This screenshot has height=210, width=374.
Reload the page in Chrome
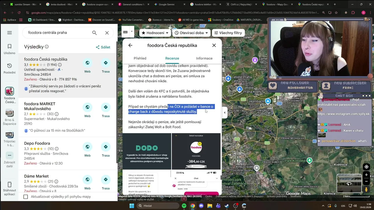(x=19, y=13)
